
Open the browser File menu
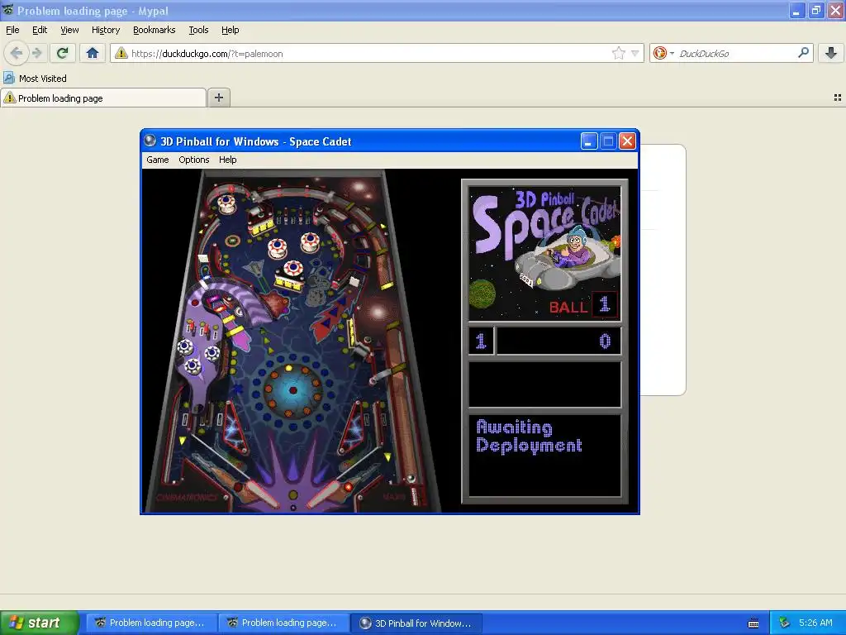click(12, 31)
